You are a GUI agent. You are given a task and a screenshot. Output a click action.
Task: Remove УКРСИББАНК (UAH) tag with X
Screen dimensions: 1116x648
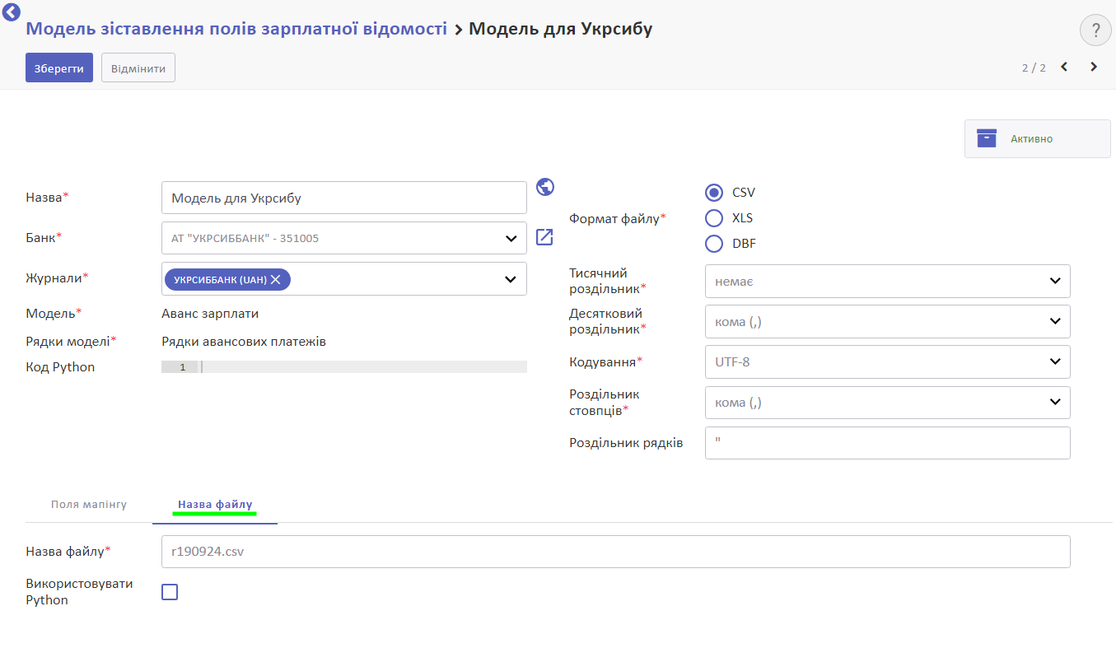[276, 279]
